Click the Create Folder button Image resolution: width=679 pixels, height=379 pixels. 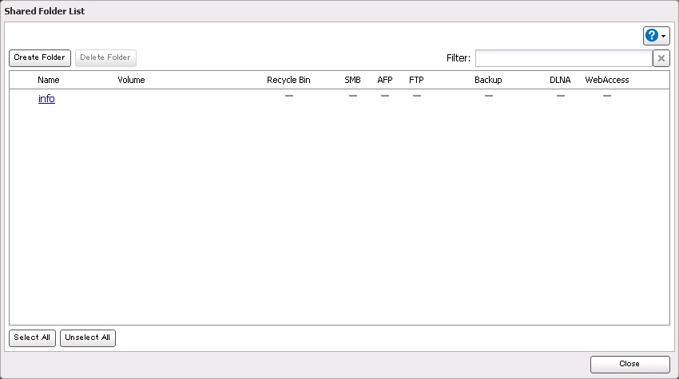[x=40, y=58]
